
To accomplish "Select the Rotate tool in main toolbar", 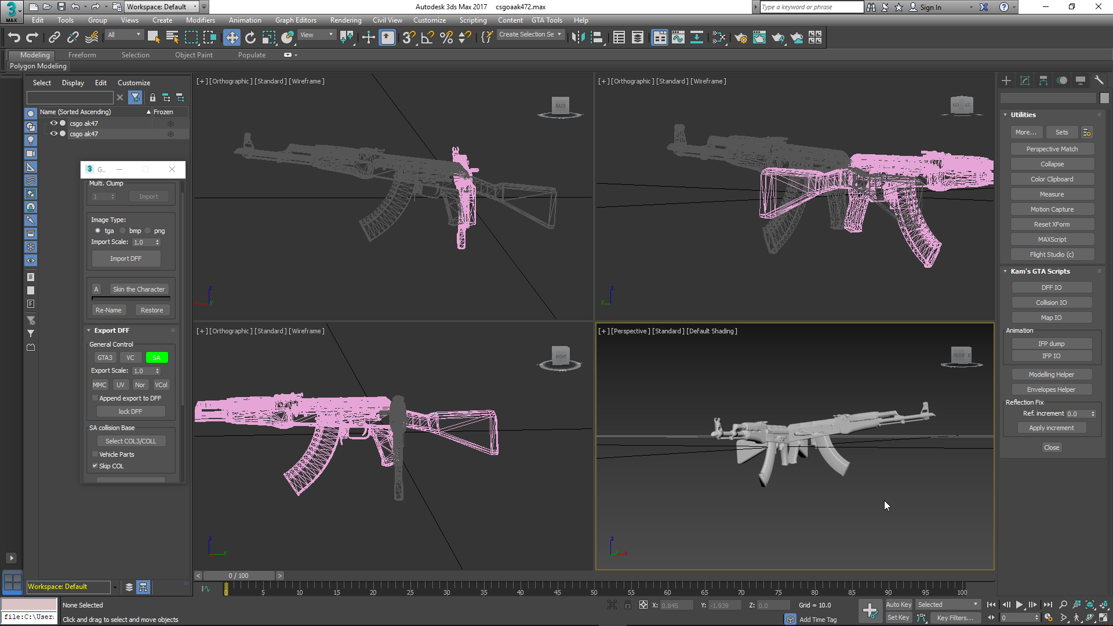I will [250, 37].
